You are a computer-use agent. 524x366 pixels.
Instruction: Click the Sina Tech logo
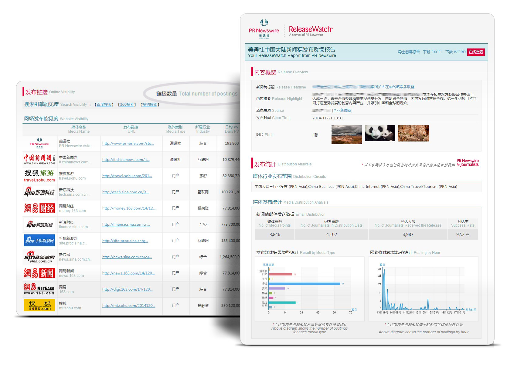coord(39,192)
